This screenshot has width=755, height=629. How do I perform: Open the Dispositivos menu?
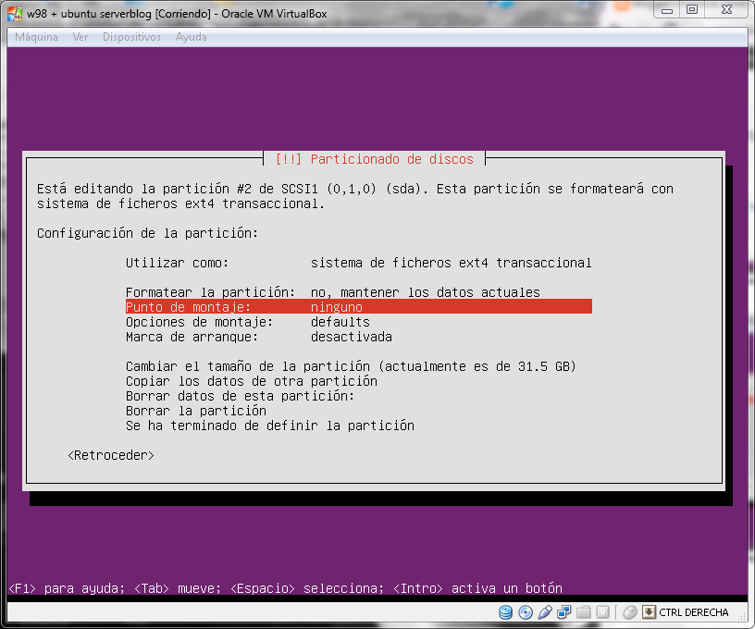[x=131, y=37]
